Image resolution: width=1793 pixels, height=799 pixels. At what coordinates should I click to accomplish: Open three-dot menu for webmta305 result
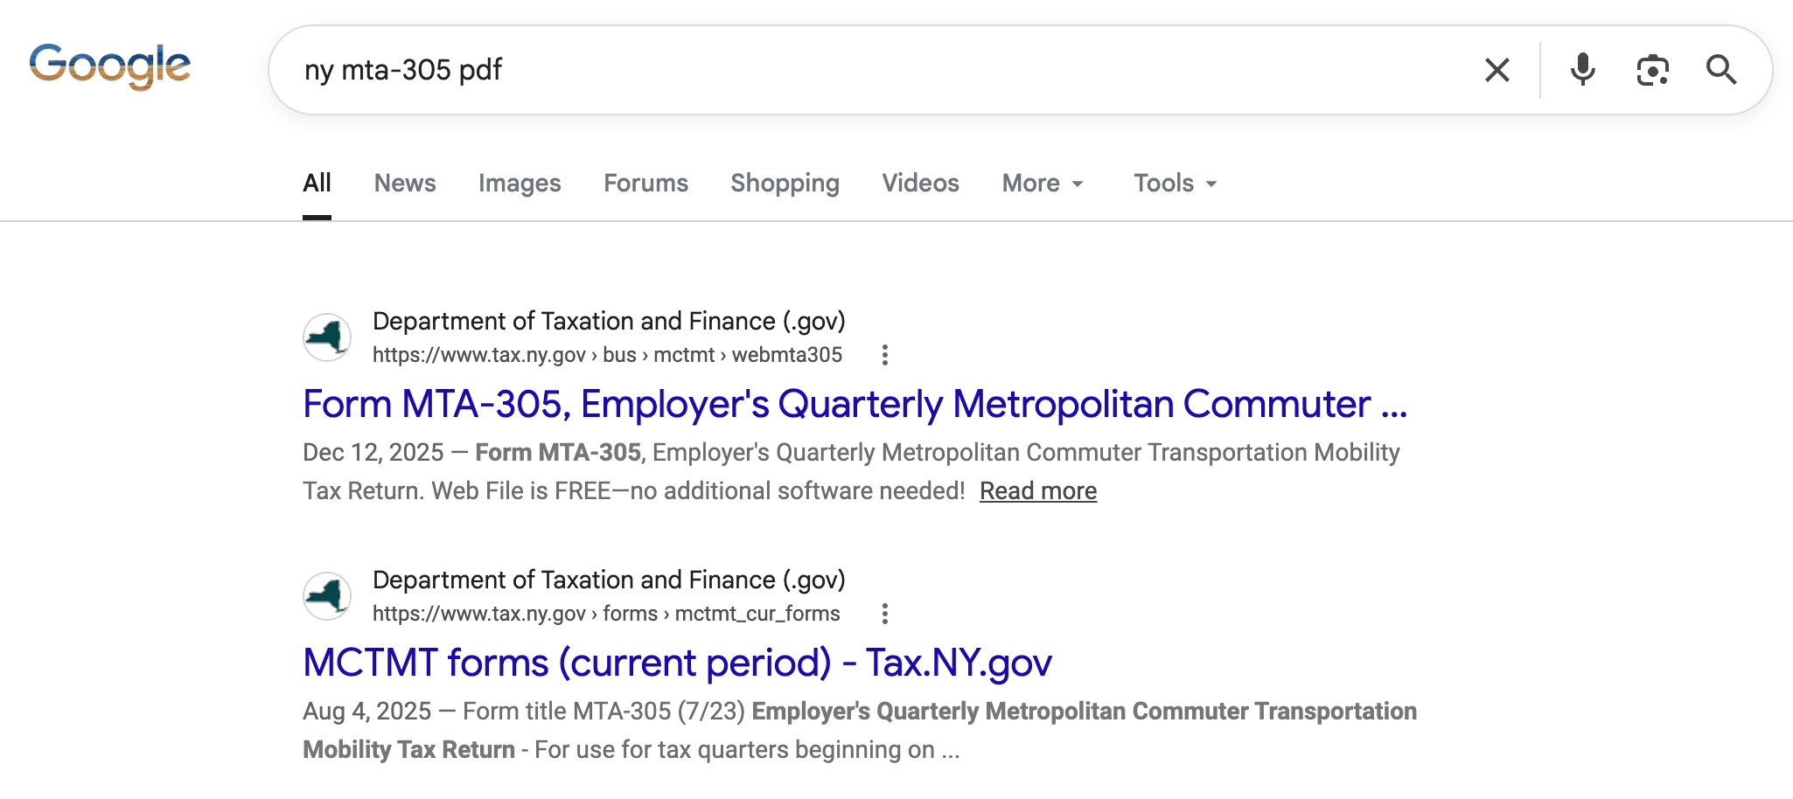tap(885, 355)
